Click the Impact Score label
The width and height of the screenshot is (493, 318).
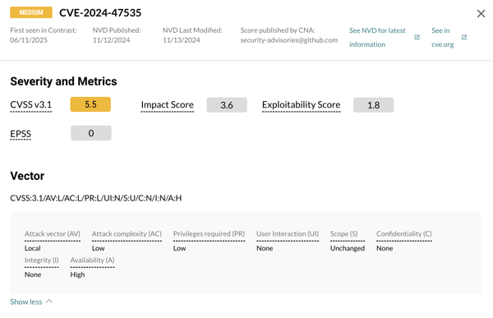click(168, 104)
